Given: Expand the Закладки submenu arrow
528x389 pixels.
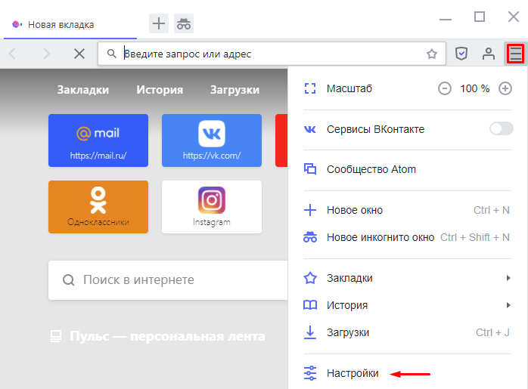Looking at the screenshot, I should pos(508,278).
